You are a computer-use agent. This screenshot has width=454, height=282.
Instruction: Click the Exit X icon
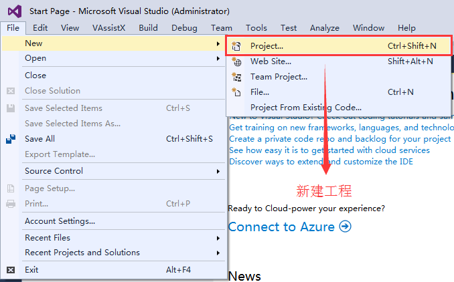click(11, 270)
